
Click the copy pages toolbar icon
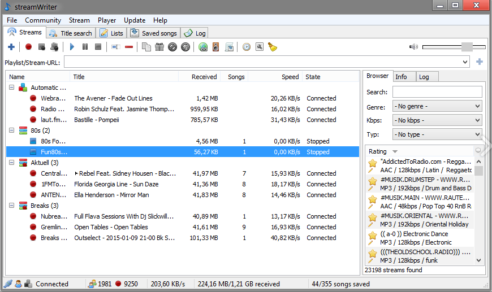[146, 47]
